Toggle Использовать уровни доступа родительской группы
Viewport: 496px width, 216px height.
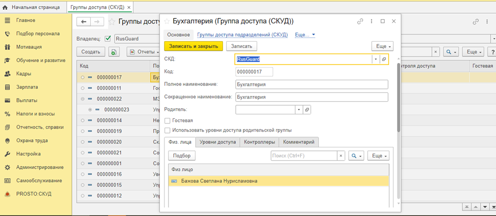(x=168, y=130)
